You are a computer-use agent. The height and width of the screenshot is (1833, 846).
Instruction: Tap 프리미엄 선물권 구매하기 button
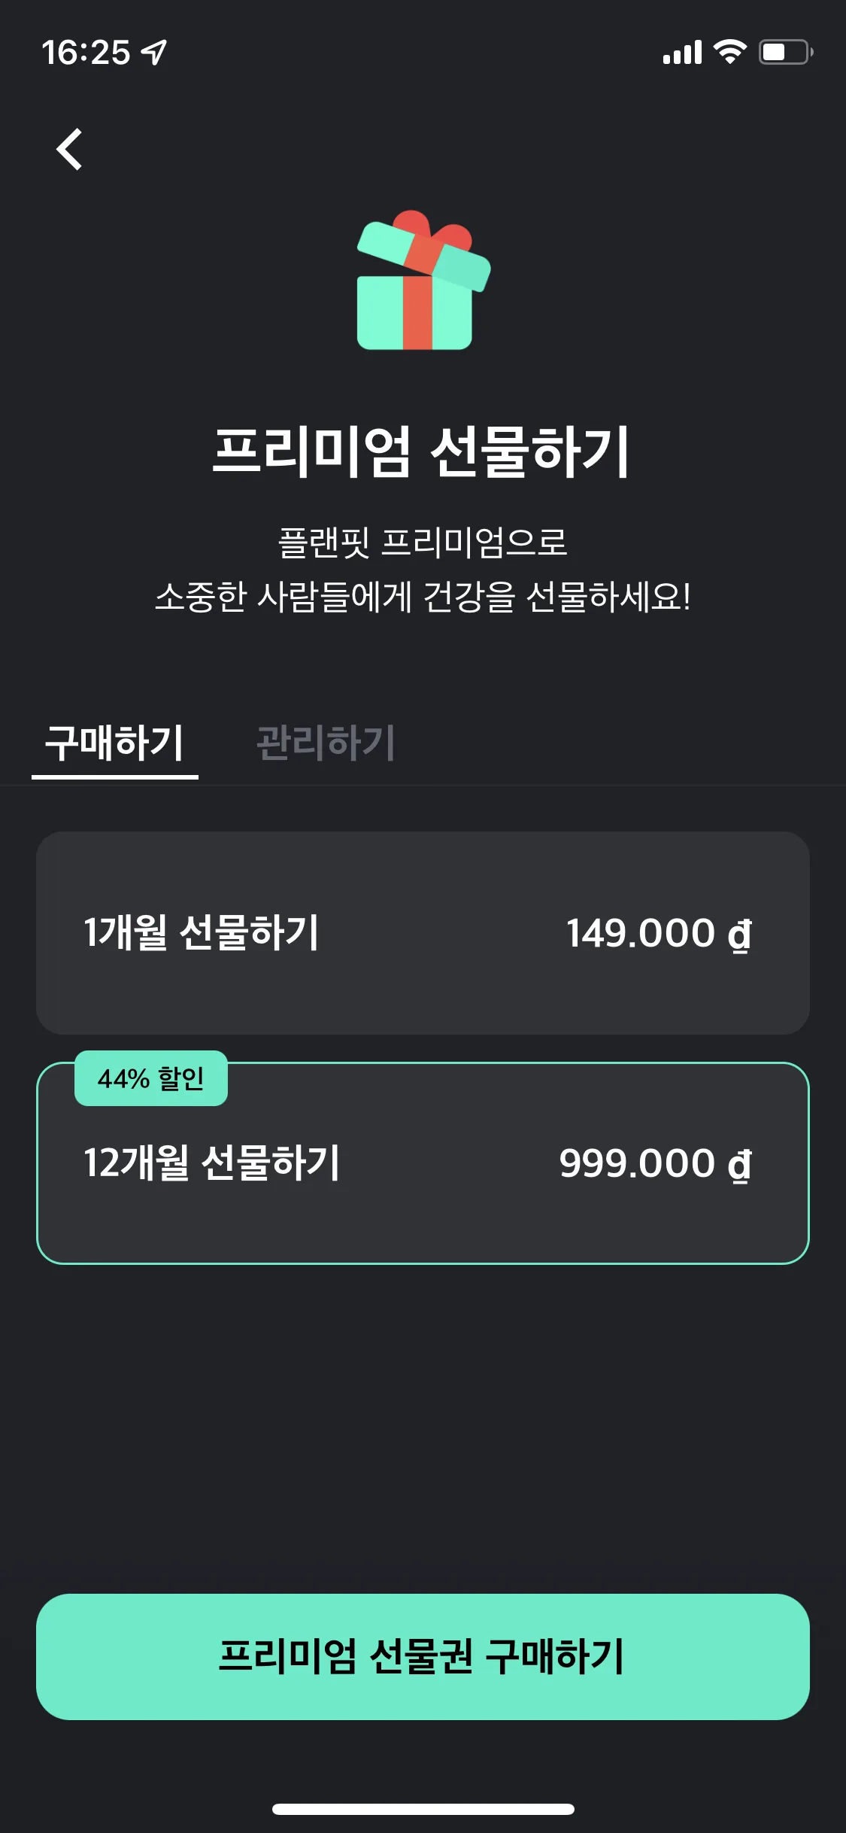click(423, 1657)
